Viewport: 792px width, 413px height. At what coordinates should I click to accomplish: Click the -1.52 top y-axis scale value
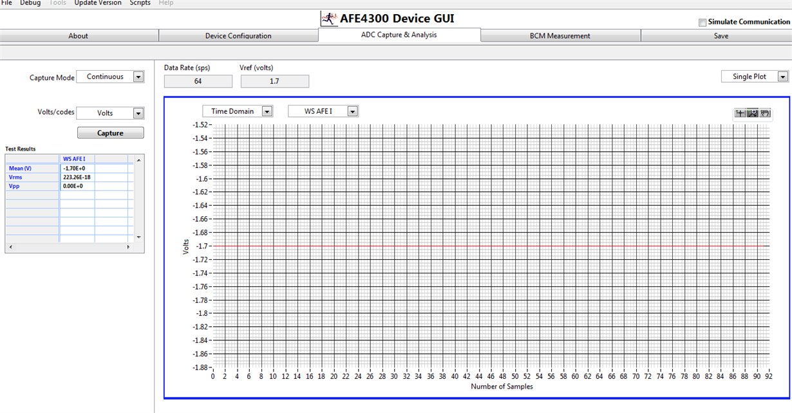pyautogui.click(x=200, y=125)
